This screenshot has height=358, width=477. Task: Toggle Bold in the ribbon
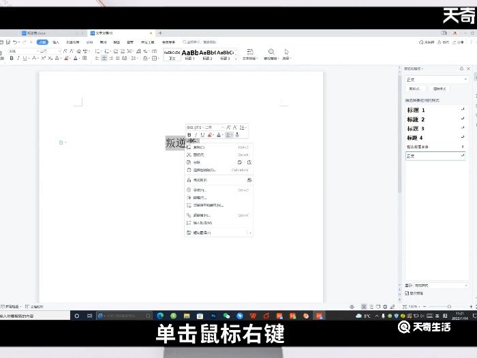(12, 58)
